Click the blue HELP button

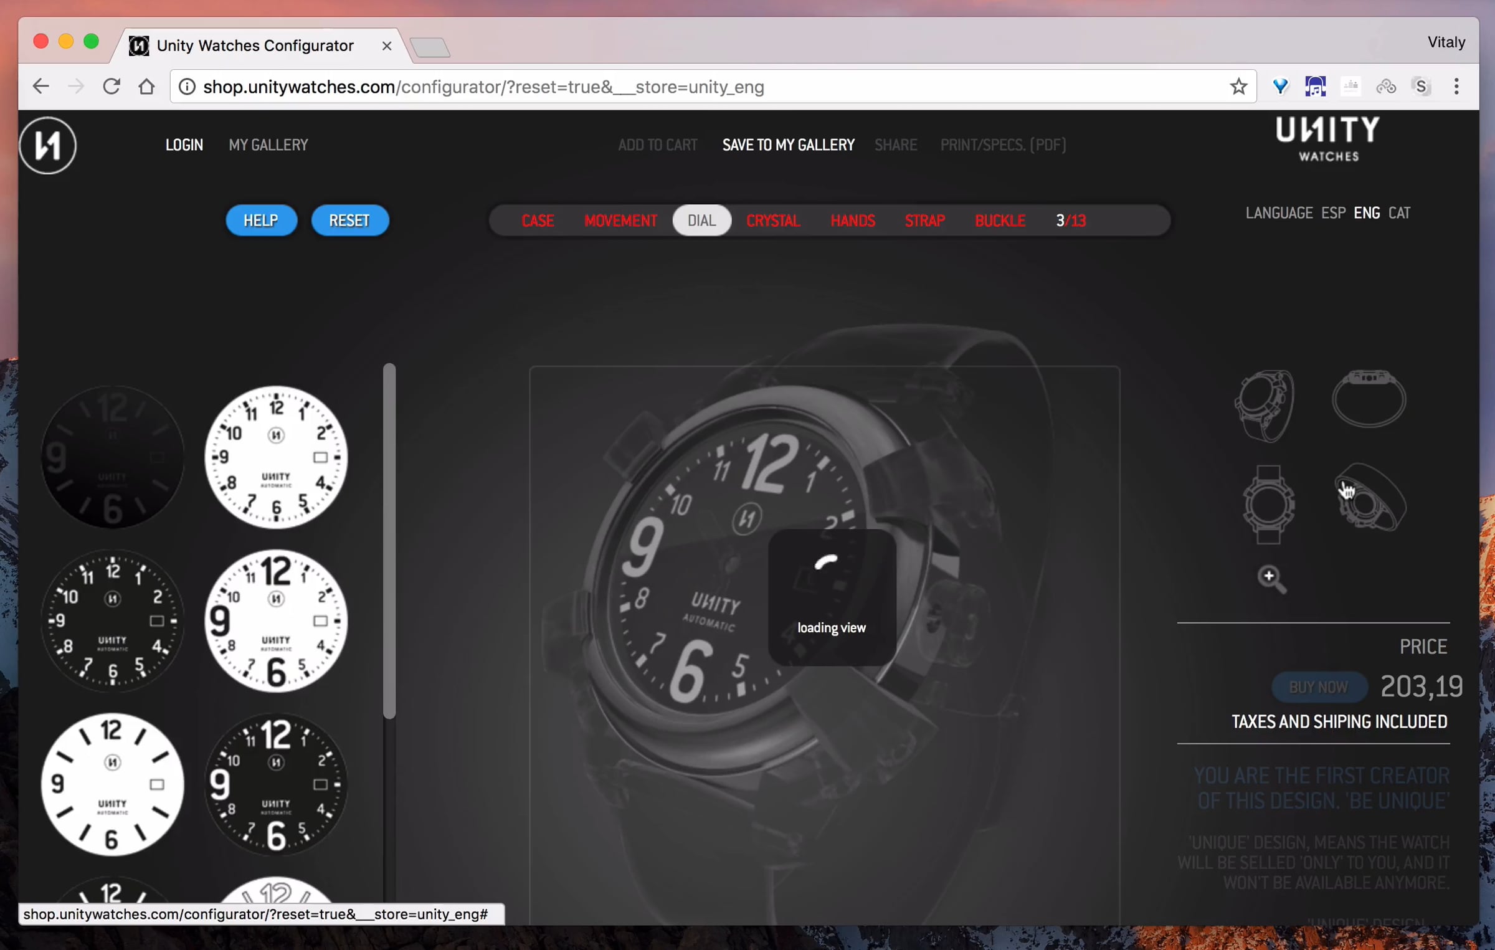click(261, 221)
